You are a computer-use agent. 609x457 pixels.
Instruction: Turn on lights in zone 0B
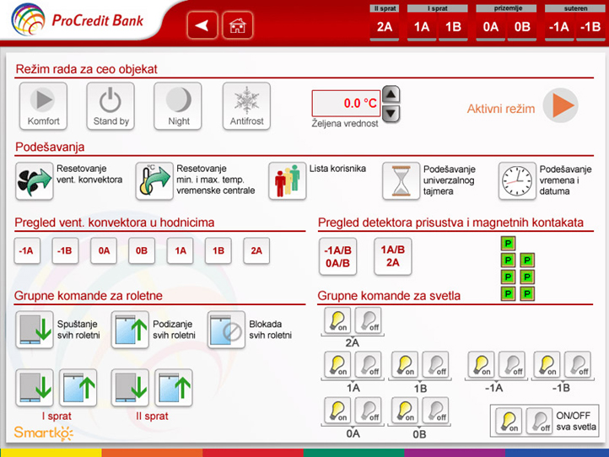coord(405,411)
